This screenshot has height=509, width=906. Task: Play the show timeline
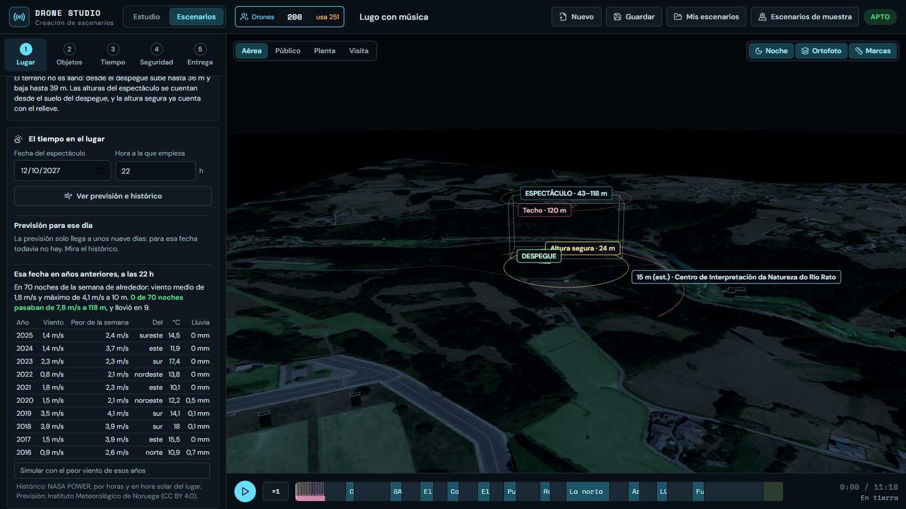(245, 491)
